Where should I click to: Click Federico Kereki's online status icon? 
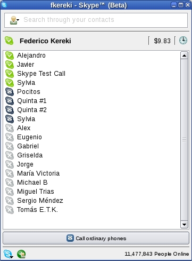[x=9, y=41]
